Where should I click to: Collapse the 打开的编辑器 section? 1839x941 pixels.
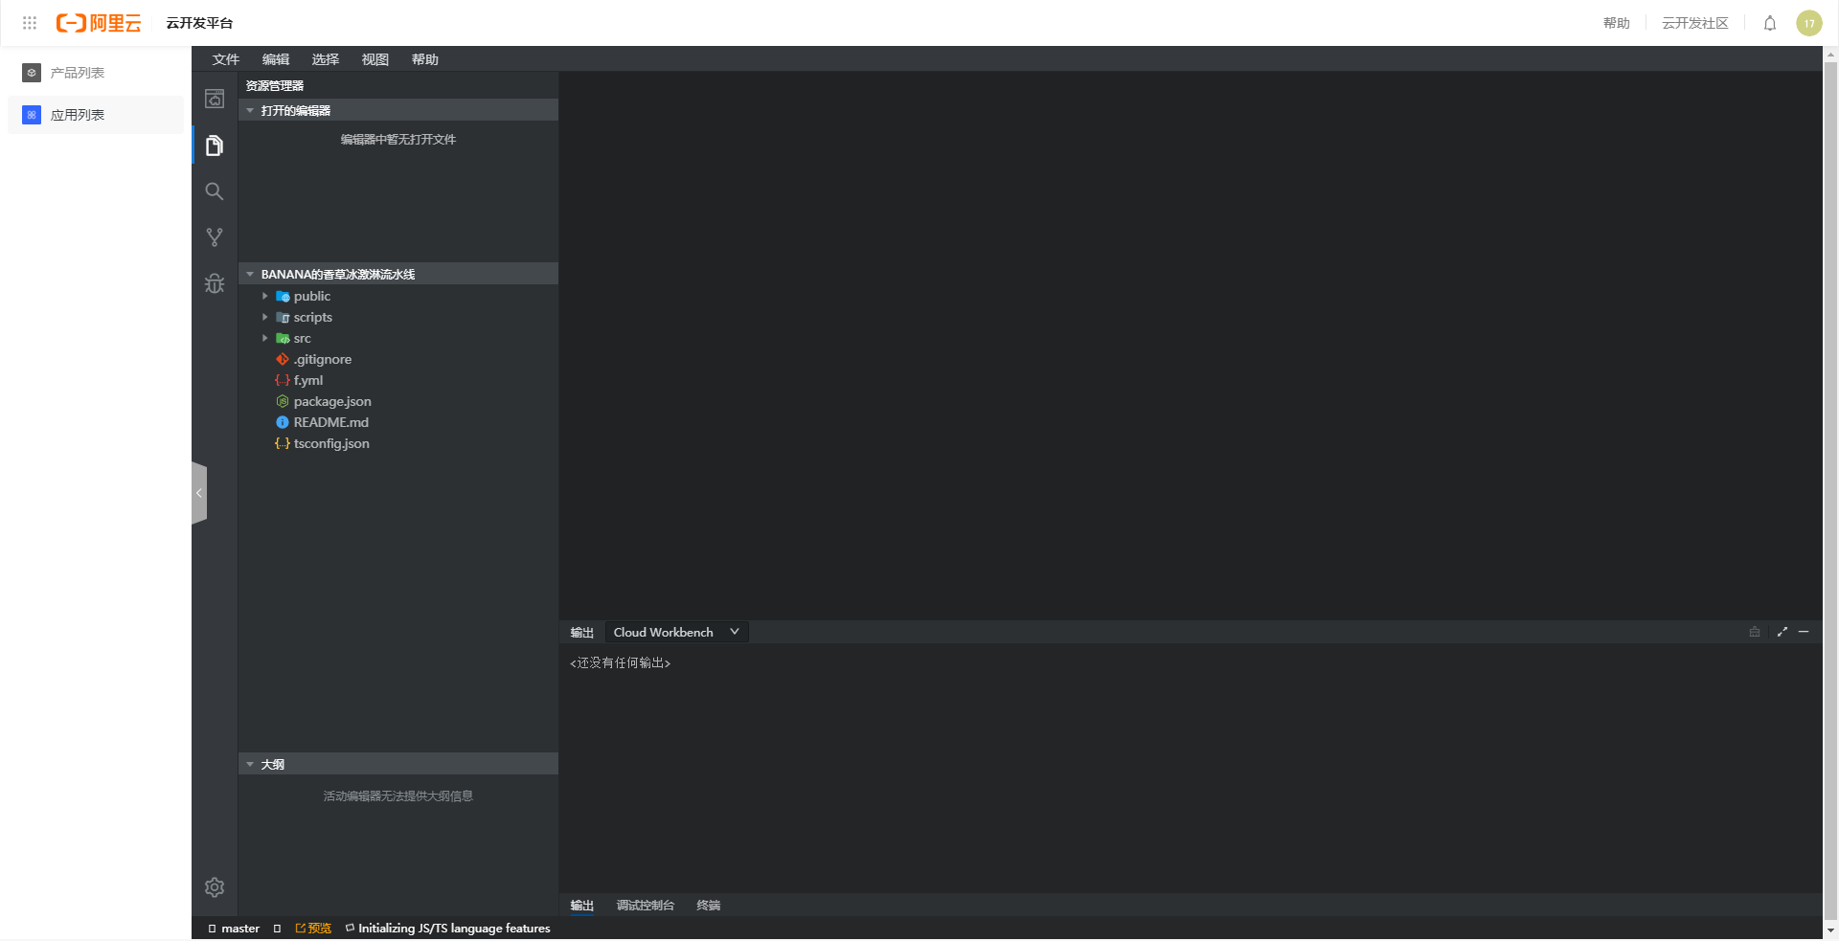(397, 110)
